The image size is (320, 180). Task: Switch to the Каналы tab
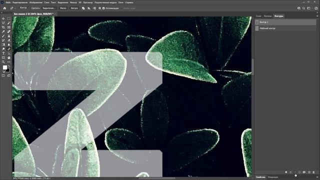click(x=267, y=16)
